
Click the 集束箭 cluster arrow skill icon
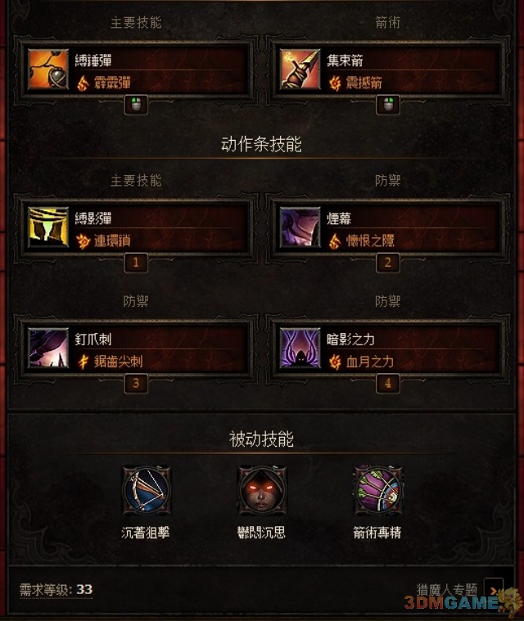[x=300, y=70]
